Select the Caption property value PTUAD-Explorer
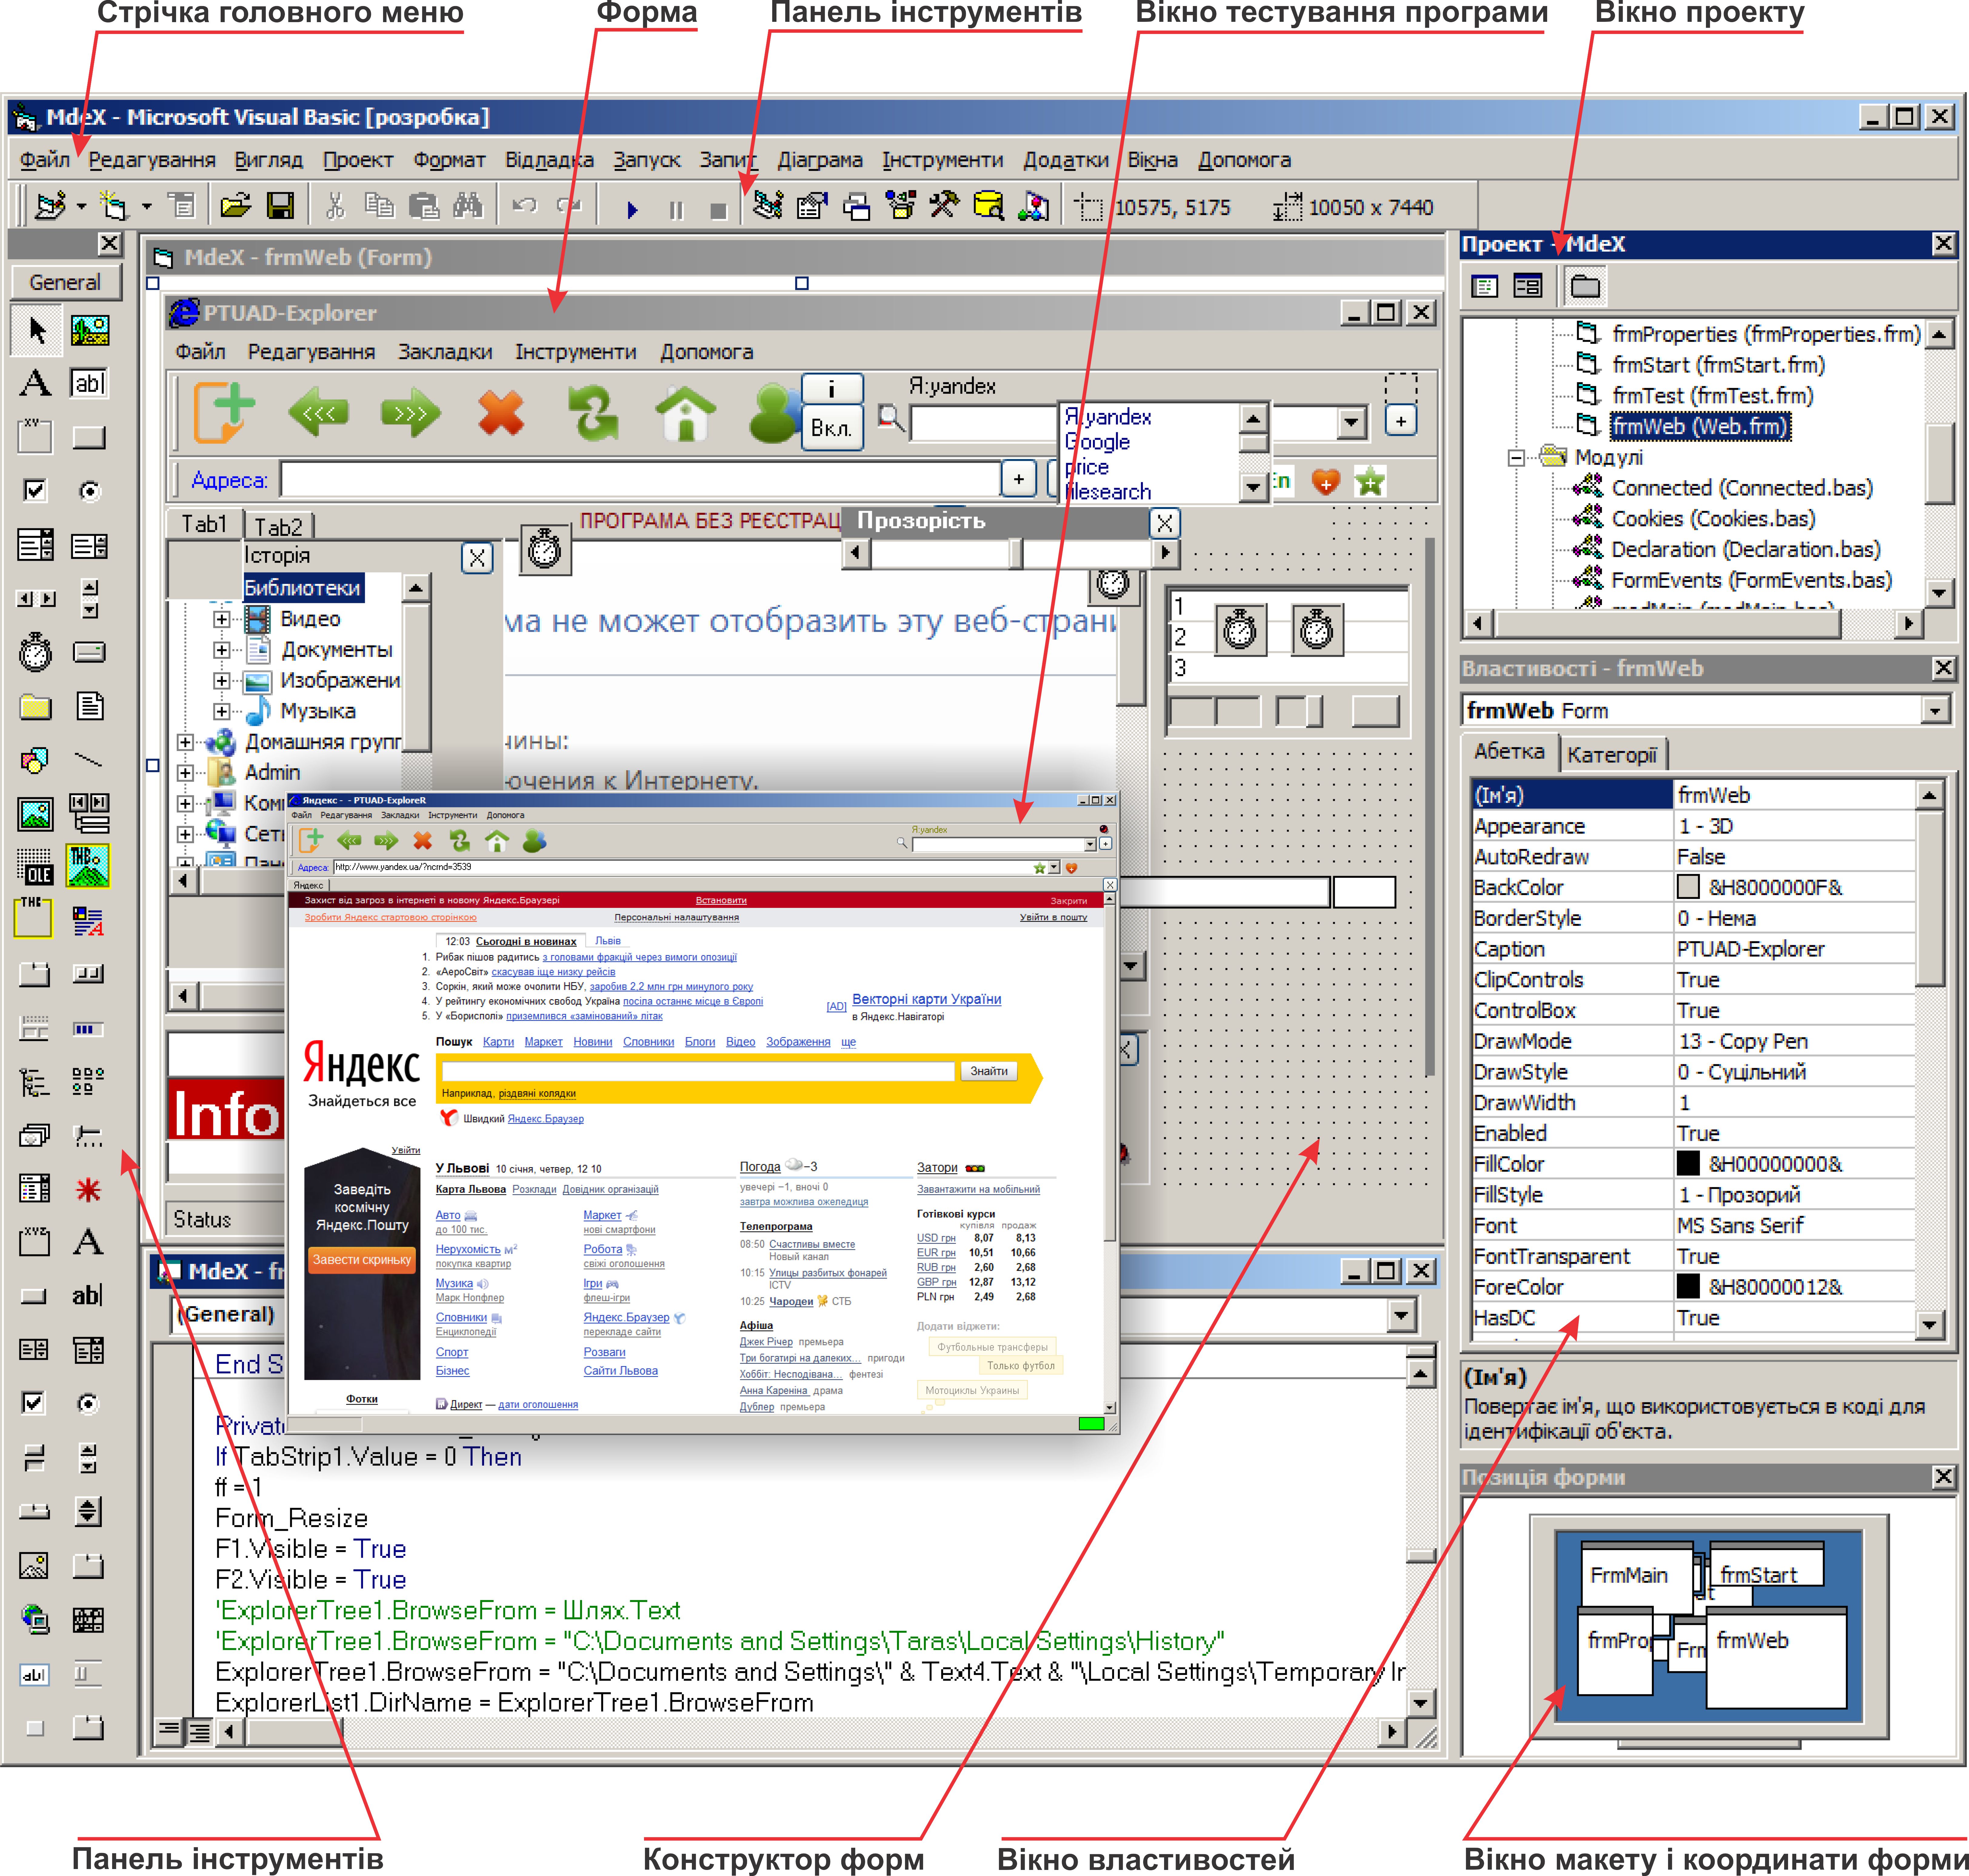1969x1876 pixels. point(1751,949)
